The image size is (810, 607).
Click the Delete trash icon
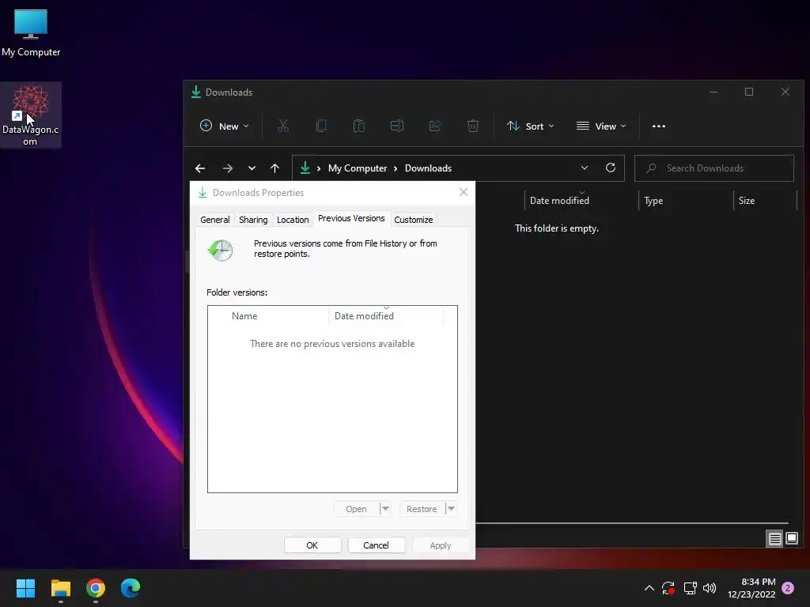coord(473,126)
